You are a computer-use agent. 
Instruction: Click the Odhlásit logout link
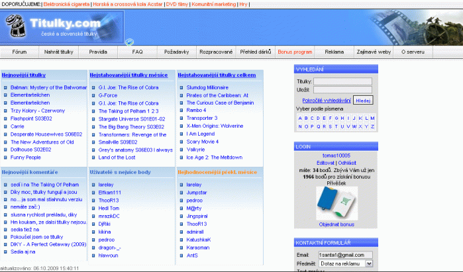click(347, 163)
